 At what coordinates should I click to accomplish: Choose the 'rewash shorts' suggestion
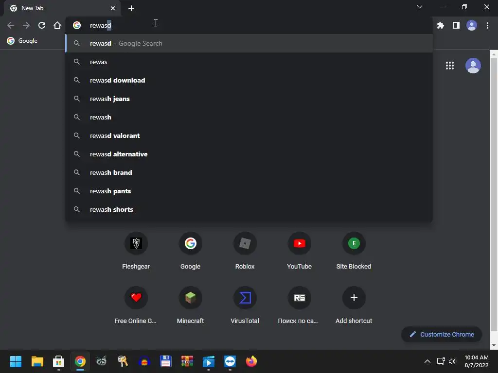tap(249, 209)
